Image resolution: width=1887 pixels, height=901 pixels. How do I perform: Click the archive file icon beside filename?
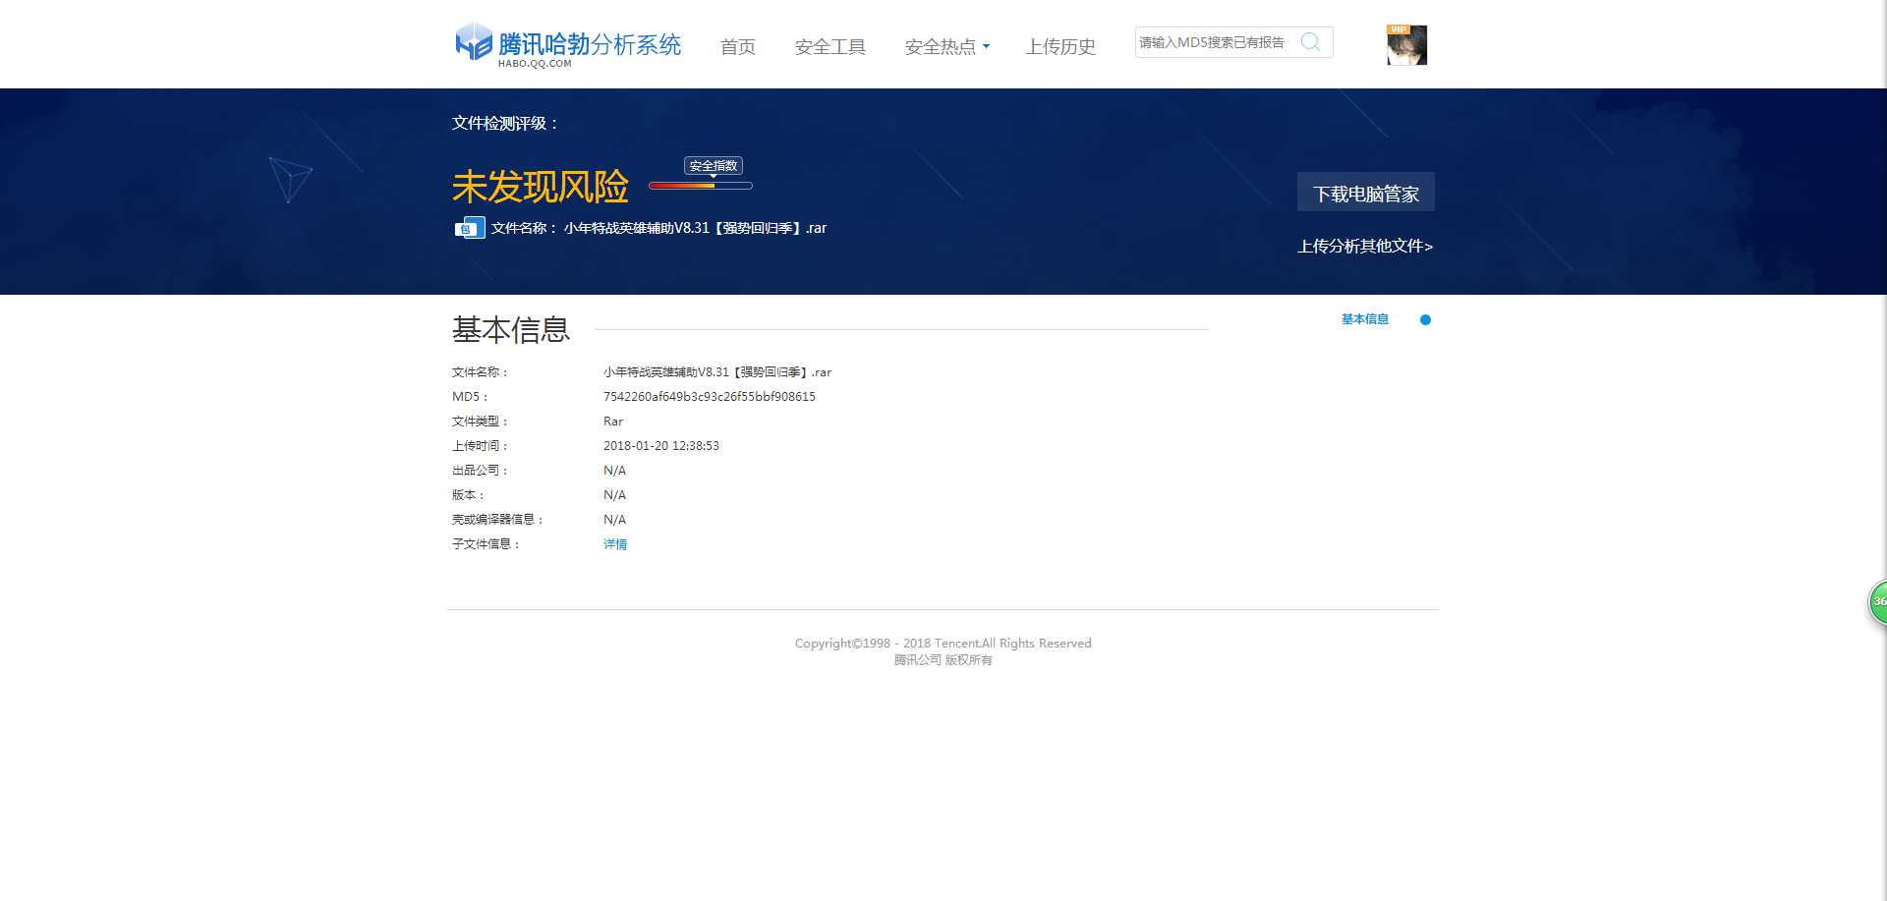tap(470, 228)
